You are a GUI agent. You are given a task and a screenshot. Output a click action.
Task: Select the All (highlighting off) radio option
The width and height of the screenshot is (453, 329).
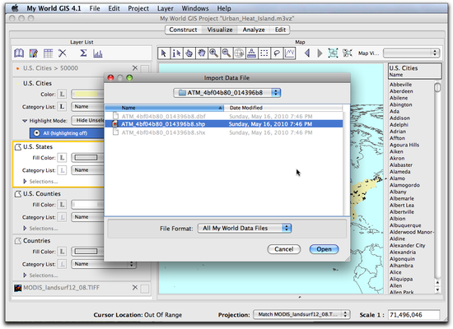point(37,133)
